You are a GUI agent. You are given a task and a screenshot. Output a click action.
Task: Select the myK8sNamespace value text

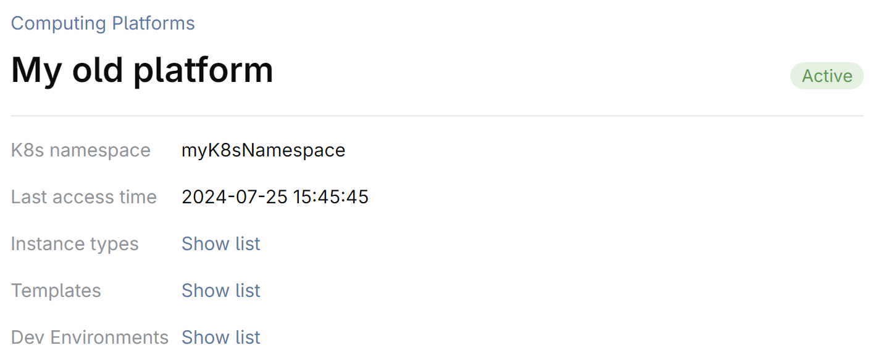[x=263, y=150]
